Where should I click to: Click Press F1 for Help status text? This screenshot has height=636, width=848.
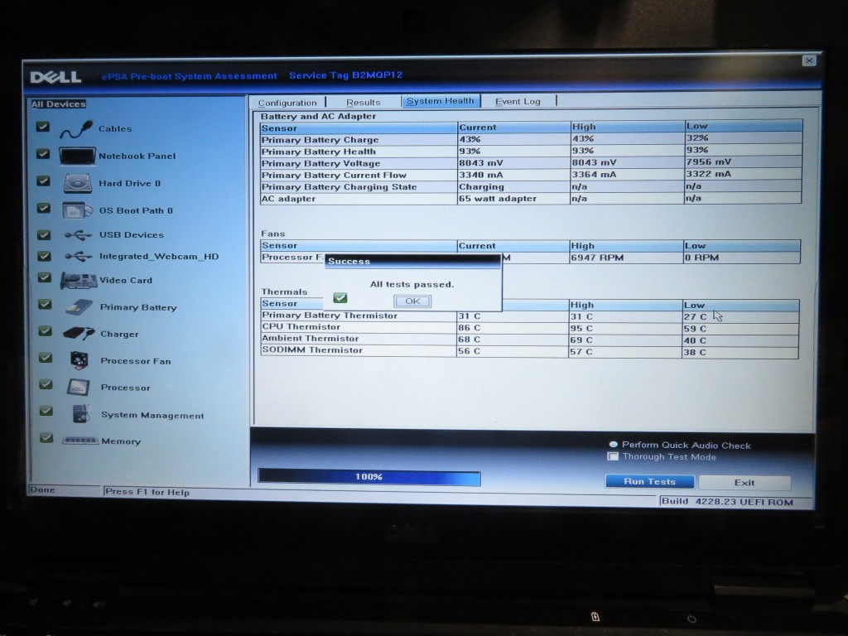[x=147, y=492]
